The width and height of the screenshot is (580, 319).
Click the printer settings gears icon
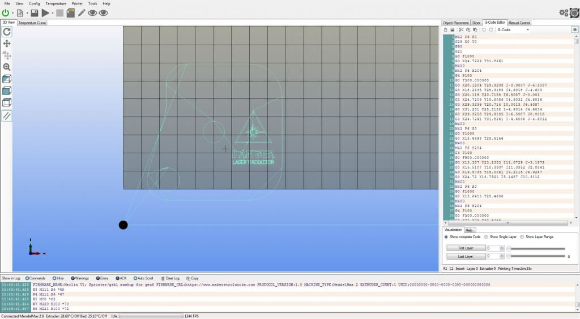tap(564, 12)
